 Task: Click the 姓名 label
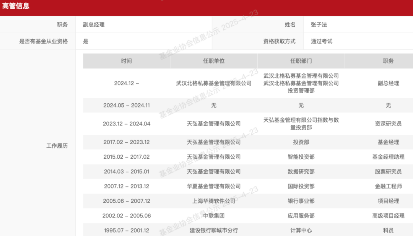pos(290,25)
